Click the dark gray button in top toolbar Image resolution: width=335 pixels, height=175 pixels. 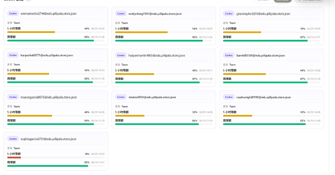click(x=283, y=0)
